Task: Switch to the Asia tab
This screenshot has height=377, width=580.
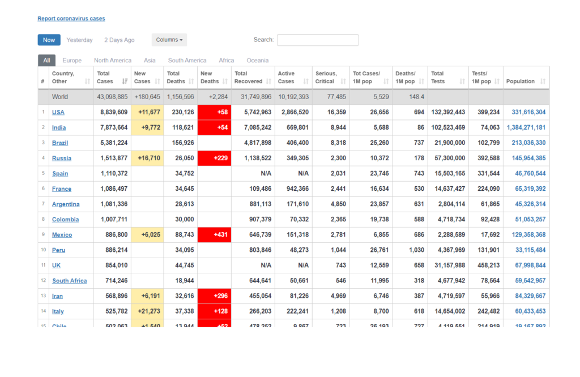Action: point(150,60)
